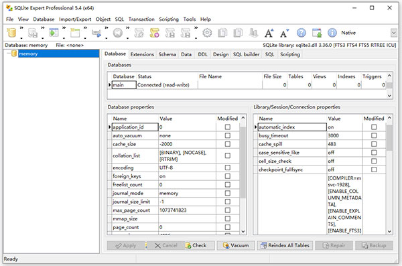Select the max_page_count value 1073741823
Screen dimensions: 402x266
point(173,210)
